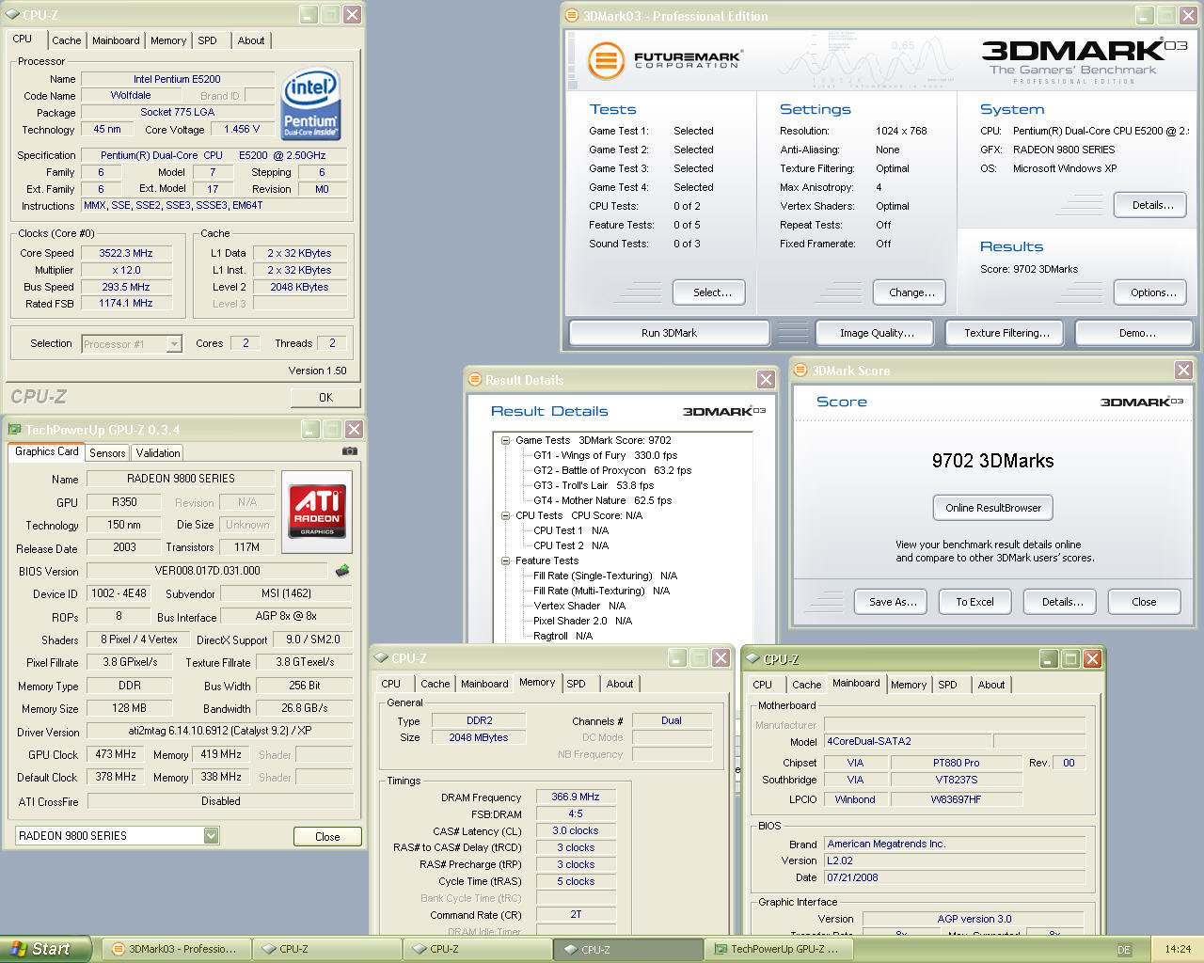
Task: Close the Result Details window
Action: 766,379
